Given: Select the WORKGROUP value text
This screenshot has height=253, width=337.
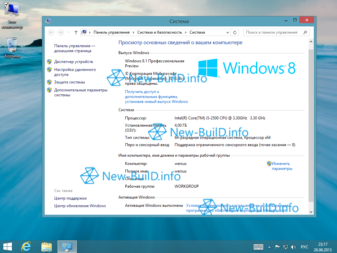Looking at the screenshot, I should pos(187,186).
